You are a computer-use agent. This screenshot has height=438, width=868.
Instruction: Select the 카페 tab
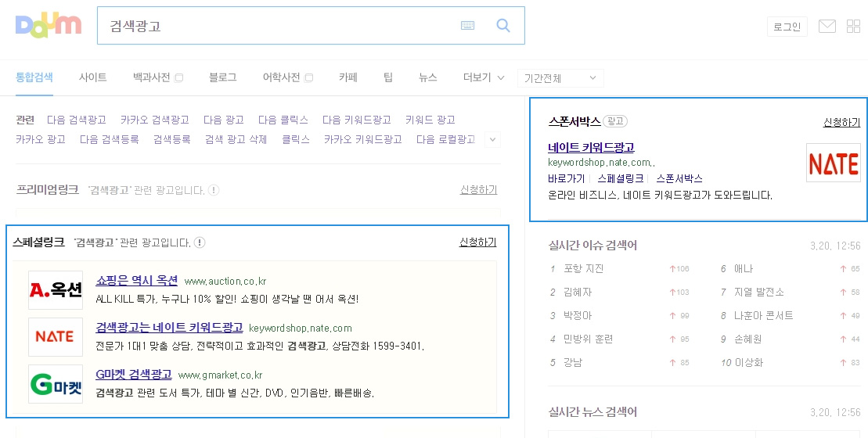348,77
